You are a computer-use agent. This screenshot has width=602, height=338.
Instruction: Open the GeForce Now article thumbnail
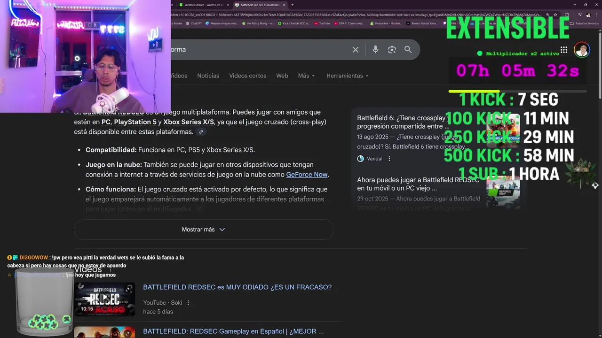pos(503,192)
